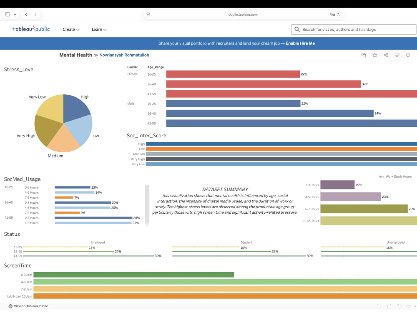The image size is (417, 313).
Task: Click the Student 41-59 30% line
Action: 239,256
